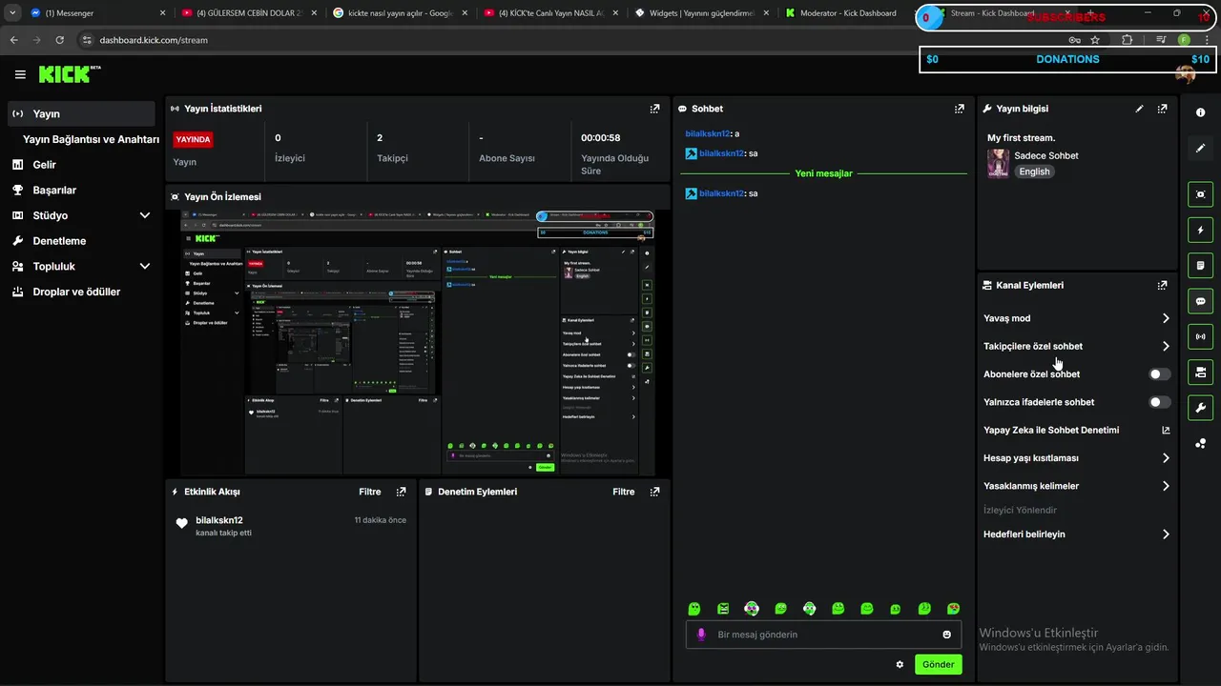
Task: Open the Sadece Sohbet category thumbnail
Action: [x=998, y=163]
